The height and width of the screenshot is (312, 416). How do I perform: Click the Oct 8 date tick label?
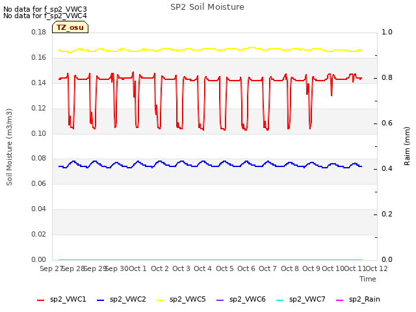[290, 268]
